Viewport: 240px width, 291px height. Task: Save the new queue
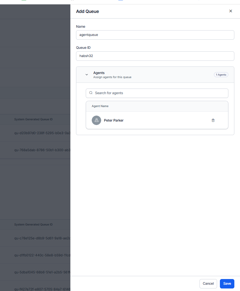tap(227, 283)
